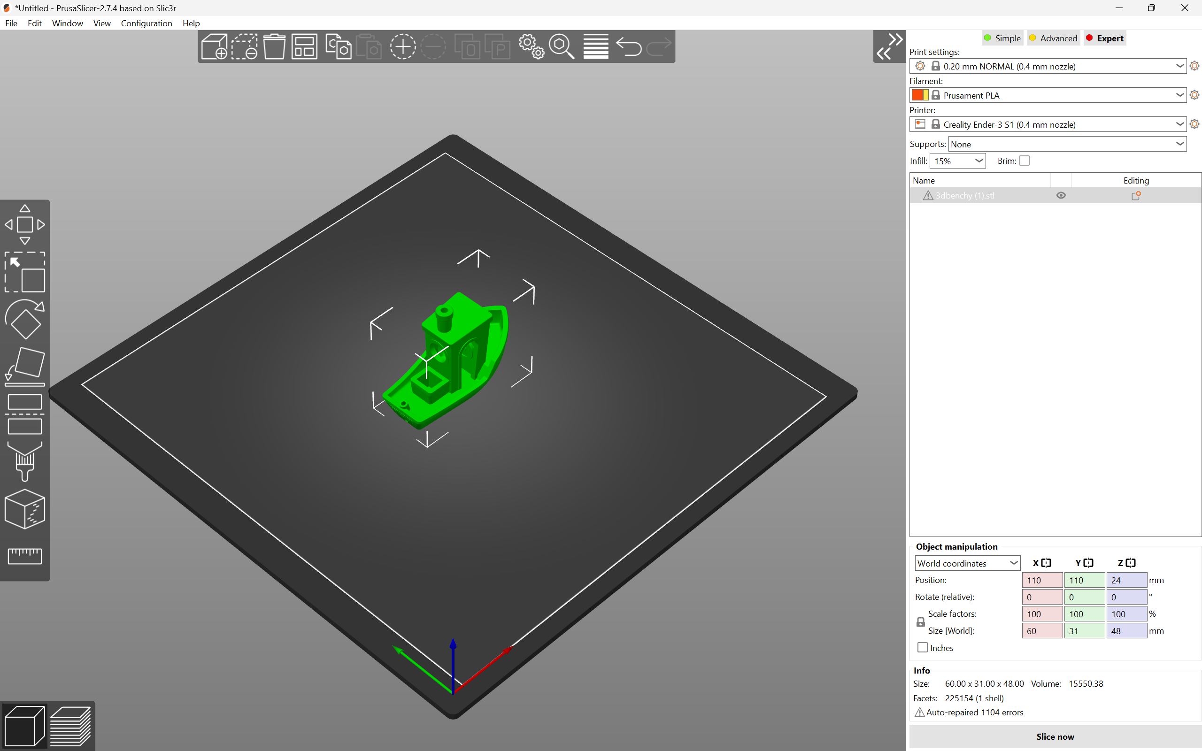Select the Seam painting cube tool
Screen dimensions: 1202x751
(x=25, y=509)
